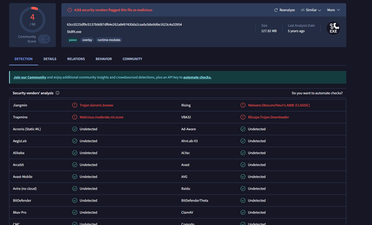
Task: Click the Malicious.moderate.ml.score result
Action: pyautogui.click(x=102, y=117)
